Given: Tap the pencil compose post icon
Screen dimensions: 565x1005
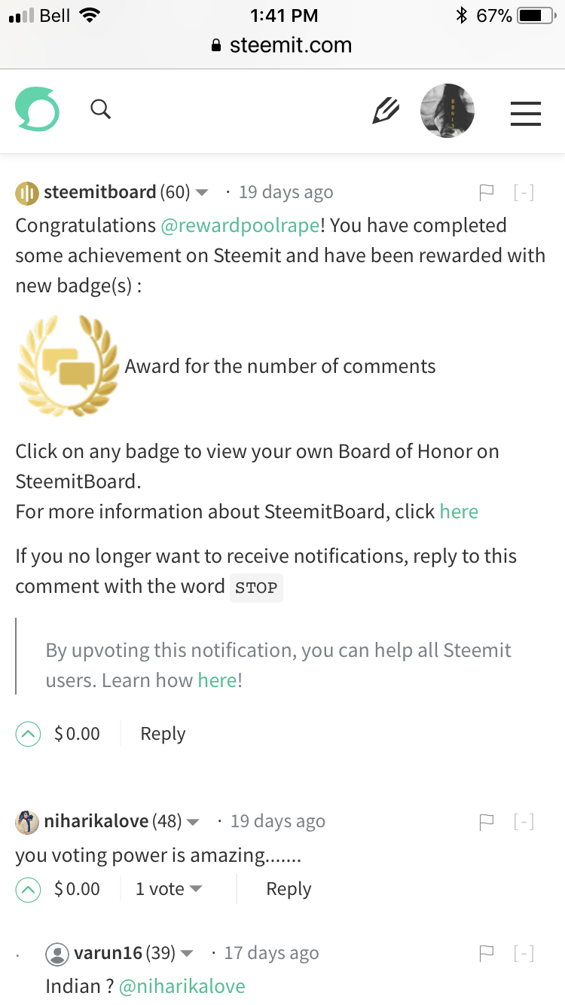Looking at the screenshot, I should coord(386,111).
